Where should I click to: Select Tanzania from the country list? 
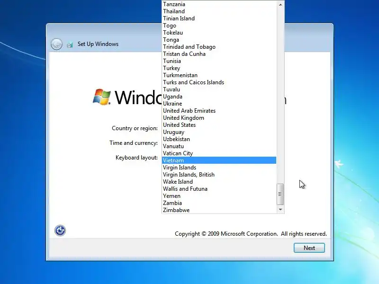tap(219, 4)
